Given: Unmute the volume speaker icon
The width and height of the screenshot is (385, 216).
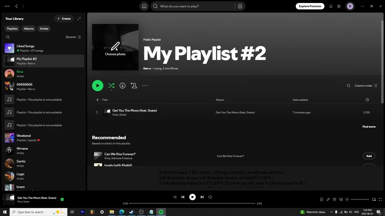Looking at the screenshot, I should (x=347, y=199).
